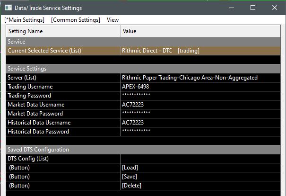Click the Setting Name column header
This screenshot has height=196, width=286.
[63, 31]
